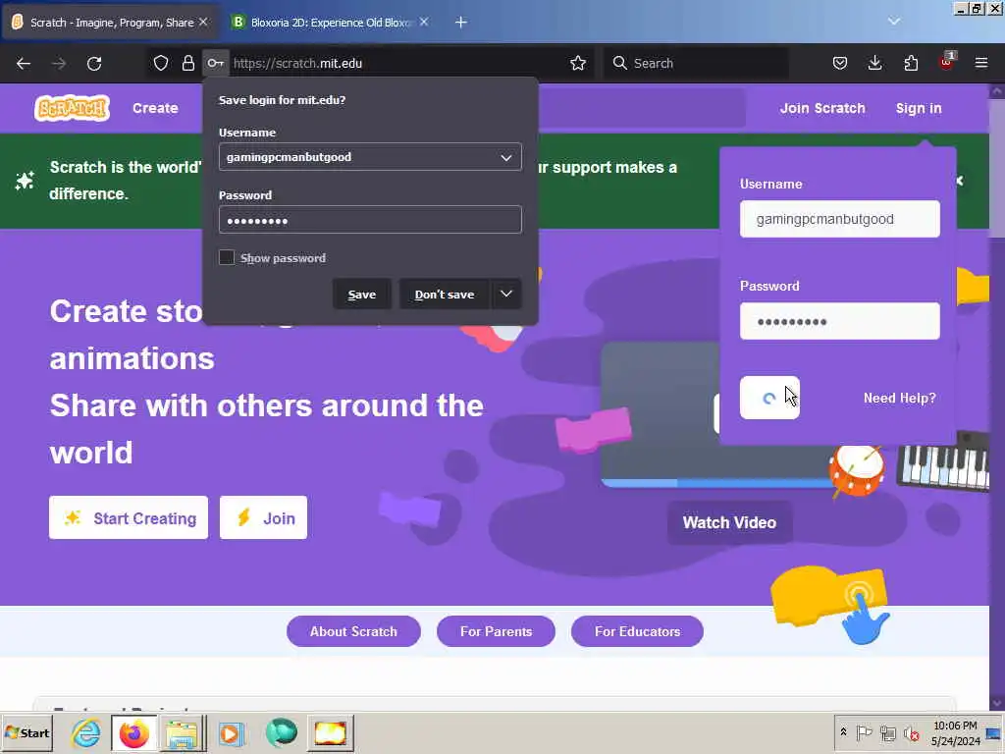
Task: Click Sign in in the navbar
Action: point(919,108)
